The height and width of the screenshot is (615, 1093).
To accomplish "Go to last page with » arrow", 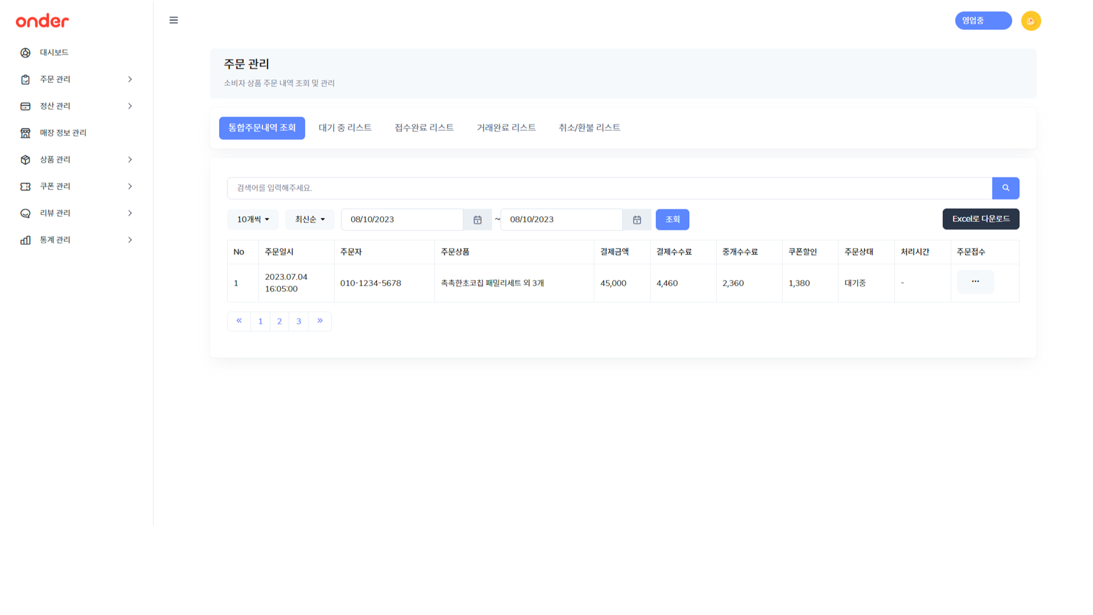I will (x=320, y=321).
